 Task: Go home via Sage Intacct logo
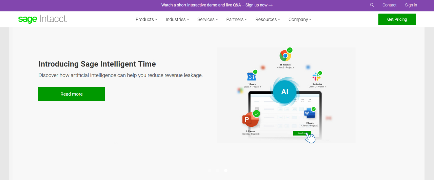42,19
